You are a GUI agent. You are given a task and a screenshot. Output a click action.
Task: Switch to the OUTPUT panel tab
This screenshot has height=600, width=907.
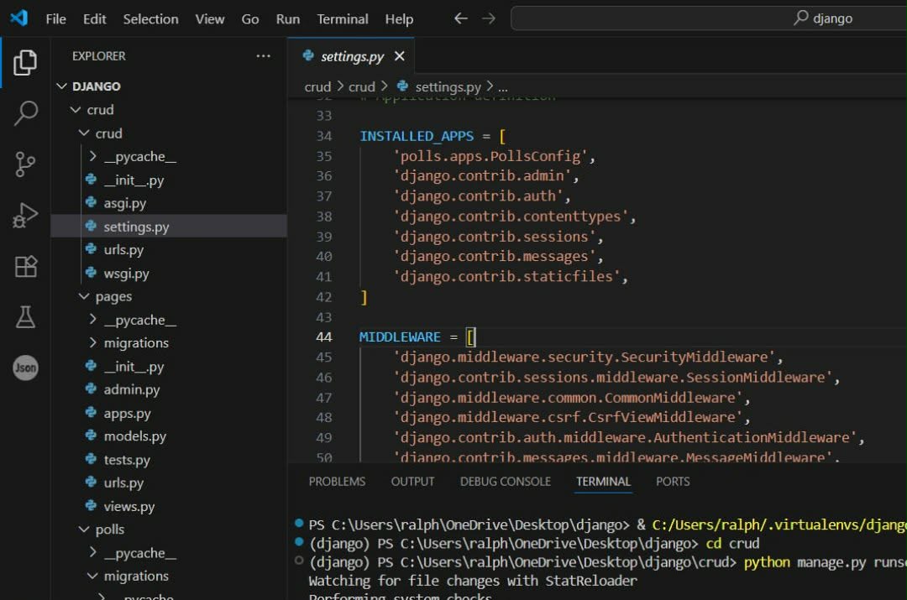412,482
